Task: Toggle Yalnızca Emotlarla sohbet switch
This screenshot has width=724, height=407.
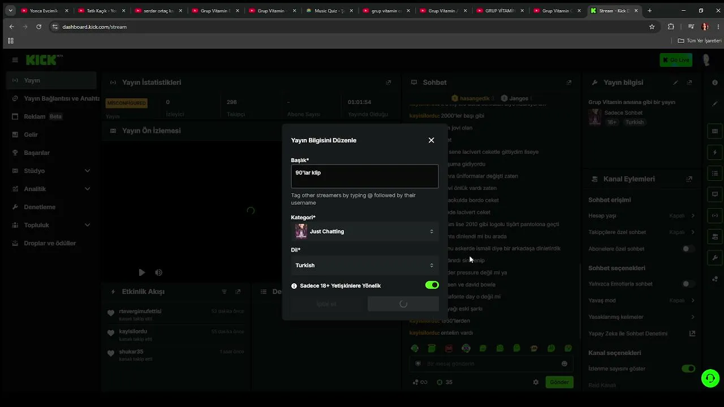Action: point(688,284)
